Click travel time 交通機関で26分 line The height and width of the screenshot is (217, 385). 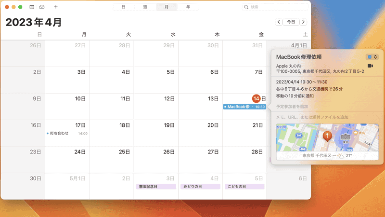309,89
